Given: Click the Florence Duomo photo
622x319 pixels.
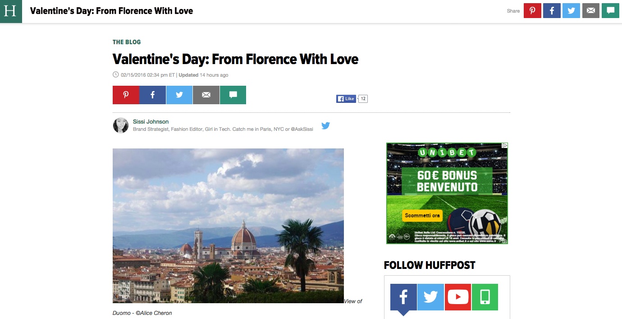Looking at the screenshot, I should pos(228,226).
